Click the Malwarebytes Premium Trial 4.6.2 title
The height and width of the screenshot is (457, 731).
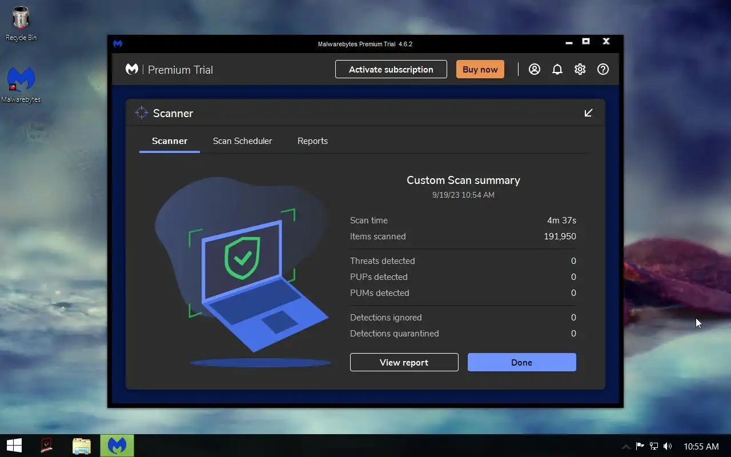(x=365, y=44)
